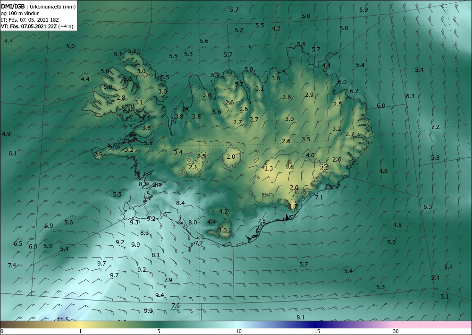472x335 pixels.
Task: Click the 8.4 value on the map
Action: coord(180,203)
